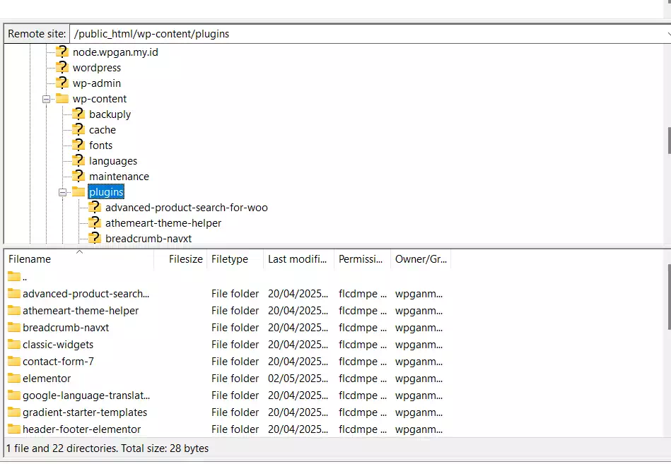Viewport: 671px width, 464px height.
Task: Click the flcdmpe permissions in classic-widgets row
Action: click(x=363, y=345)
